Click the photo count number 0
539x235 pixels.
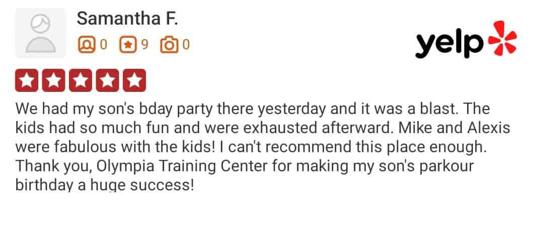pyautogui.click(x=186, y=45)
